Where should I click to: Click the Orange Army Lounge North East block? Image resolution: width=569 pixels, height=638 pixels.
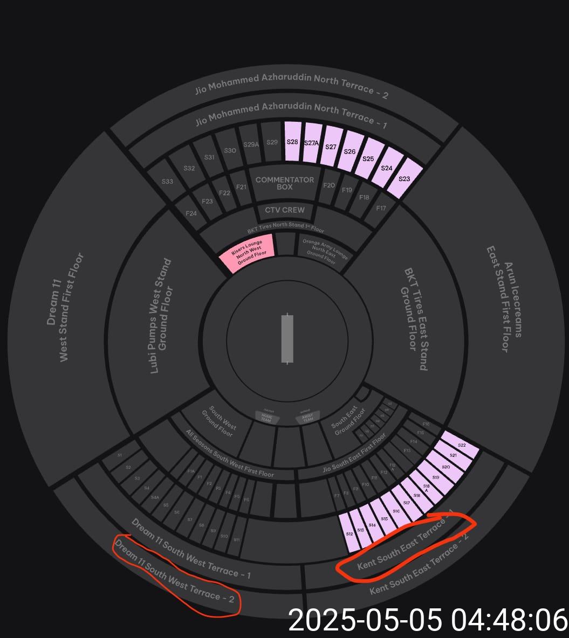[324, 251]
